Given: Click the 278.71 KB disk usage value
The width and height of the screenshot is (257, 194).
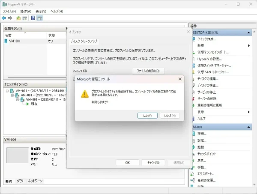Looking at the screenshot, I should point(80,71).
